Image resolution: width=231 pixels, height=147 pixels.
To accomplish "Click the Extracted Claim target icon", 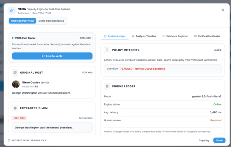I will tap(15, 108).
